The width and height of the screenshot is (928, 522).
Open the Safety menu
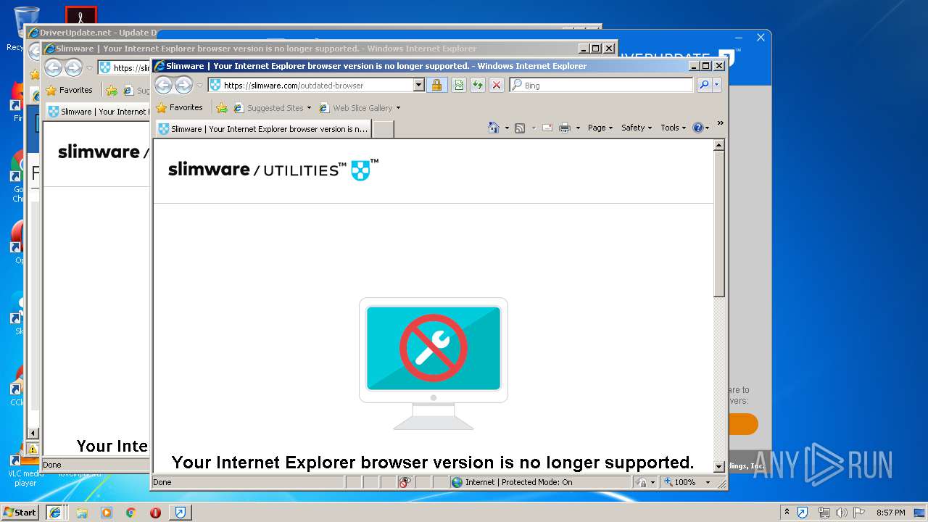637,128
